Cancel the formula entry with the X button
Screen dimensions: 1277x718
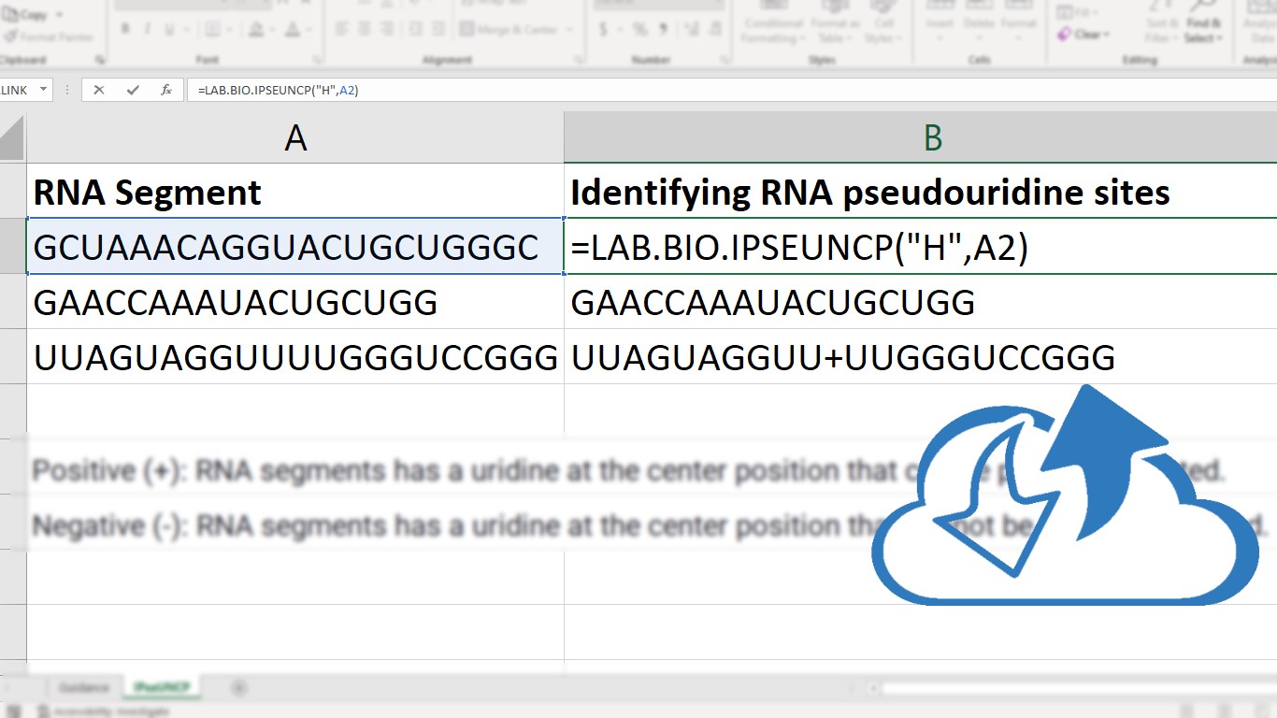coord(99,91)
